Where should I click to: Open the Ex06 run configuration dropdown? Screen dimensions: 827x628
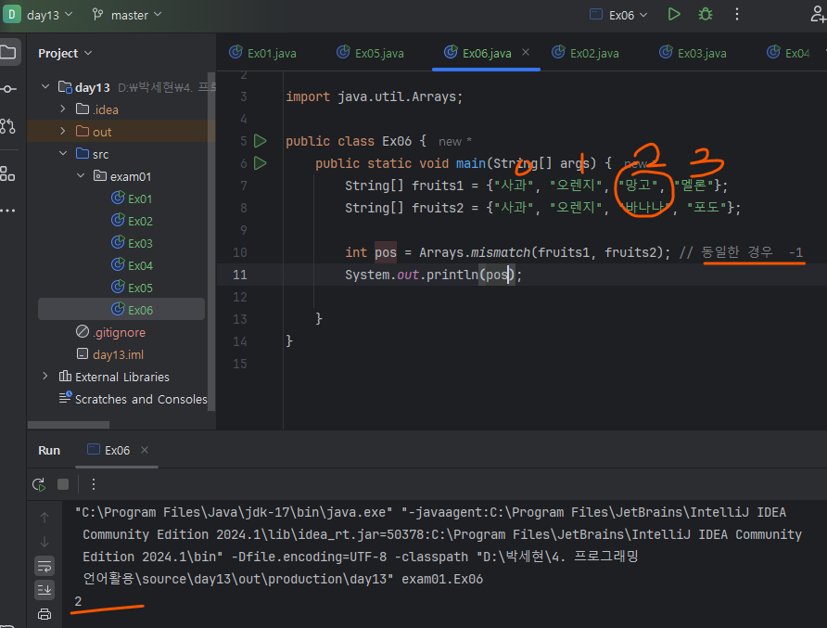click(618, 15)
